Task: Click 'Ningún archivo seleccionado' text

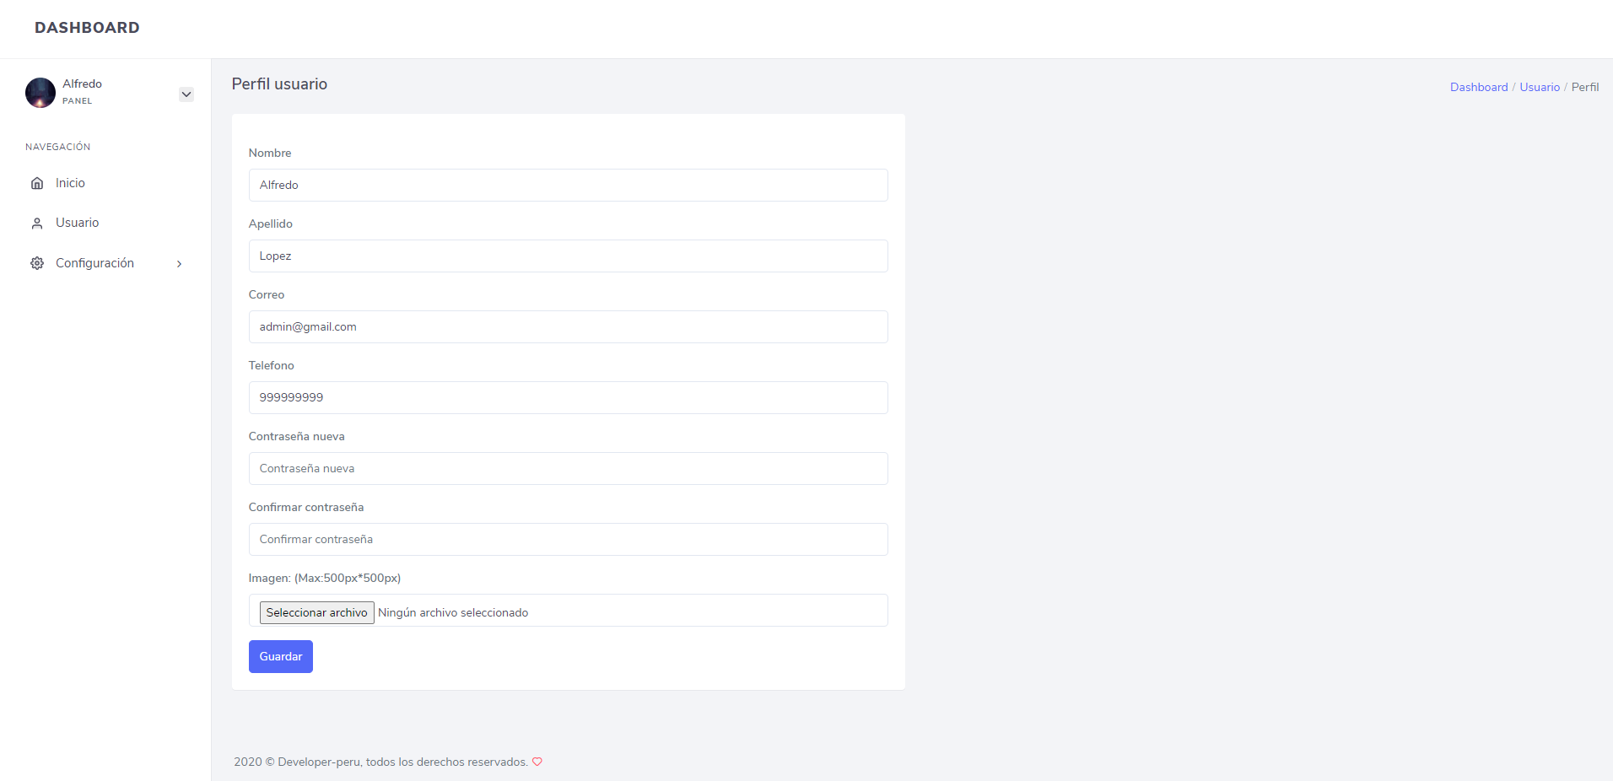Action: (453, 612)
